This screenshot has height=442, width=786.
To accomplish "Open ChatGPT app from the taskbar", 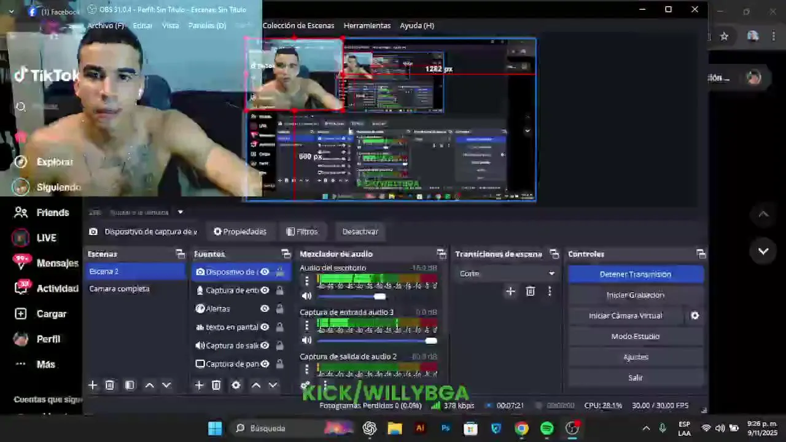I will (370, 428).
